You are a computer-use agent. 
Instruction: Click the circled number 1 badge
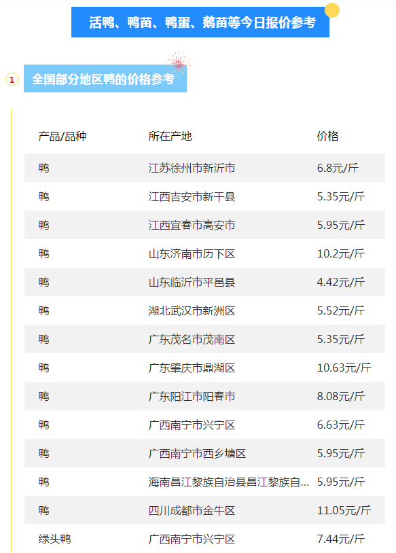point(12,79)
